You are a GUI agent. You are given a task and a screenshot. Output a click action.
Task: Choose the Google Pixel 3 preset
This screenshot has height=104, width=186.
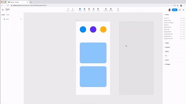174,32
